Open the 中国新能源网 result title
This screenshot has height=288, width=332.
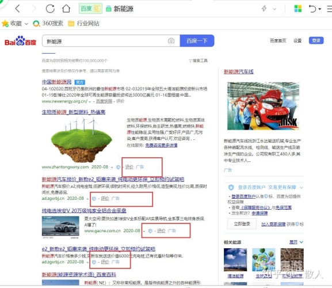pos(56,82)
